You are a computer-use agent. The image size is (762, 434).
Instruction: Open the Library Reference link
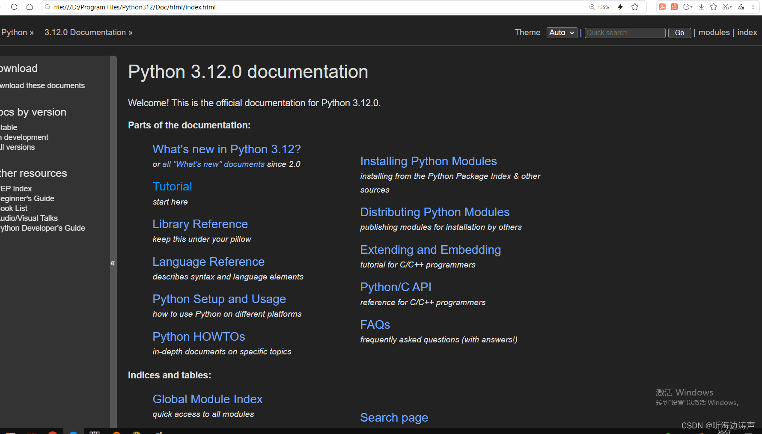[200, 224]
